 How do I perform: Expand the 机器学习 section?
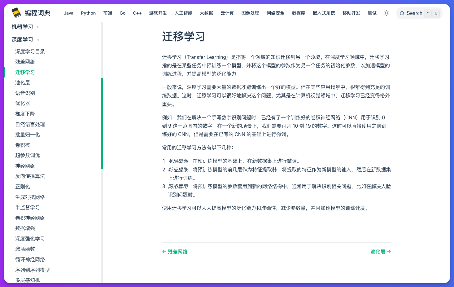[x=22, y=27]
